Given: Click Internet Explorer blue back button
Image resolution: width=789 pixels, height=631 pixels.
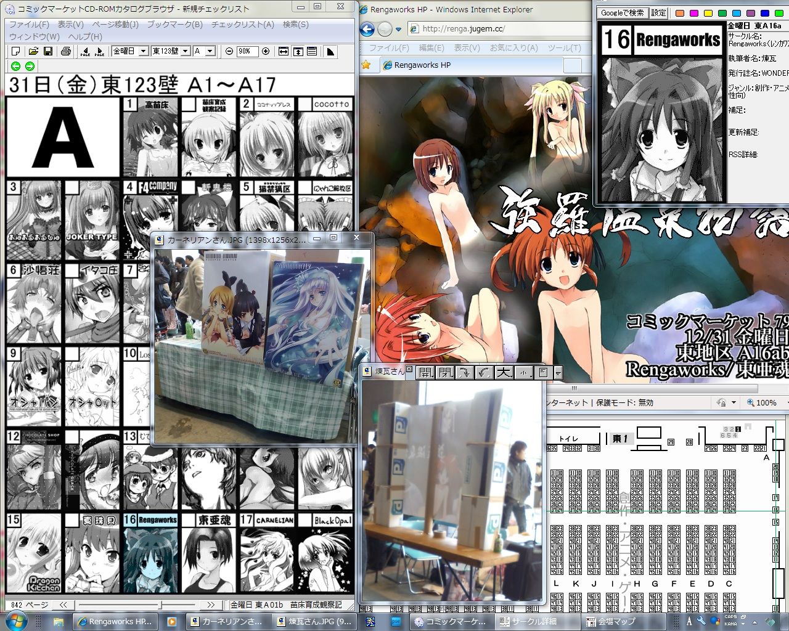Looking at the screenshot, I should pyautogui.click(x=367, y=28).
